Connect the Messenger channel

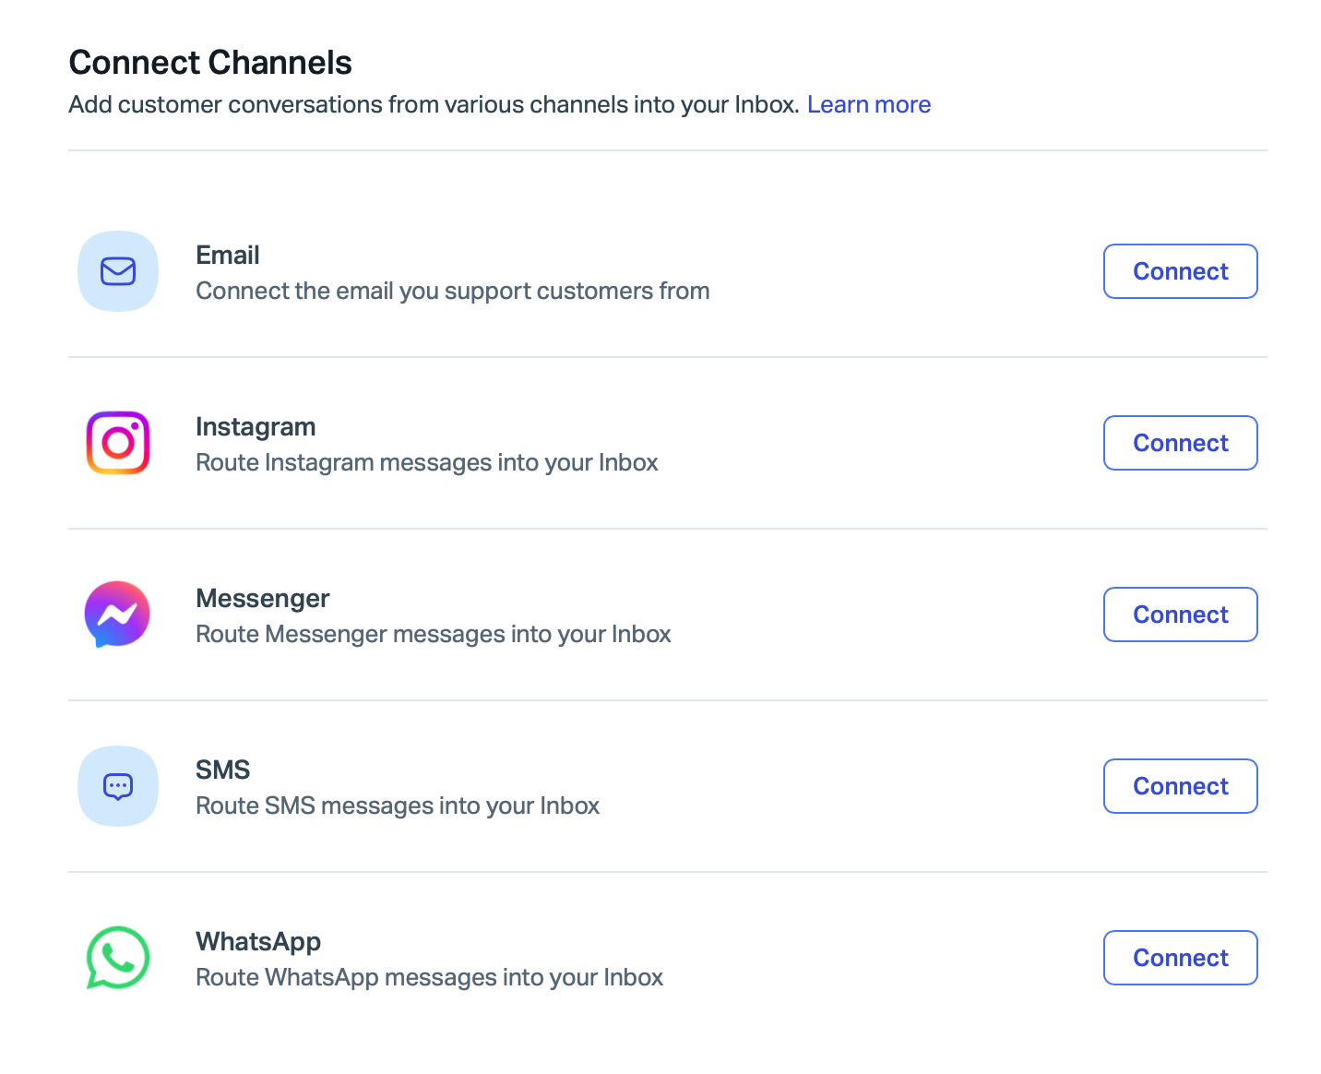click(1181, 615)
